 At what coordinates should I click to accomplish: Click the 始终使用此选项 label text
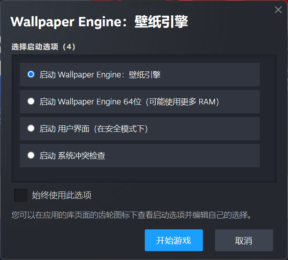tap(62, 195)
